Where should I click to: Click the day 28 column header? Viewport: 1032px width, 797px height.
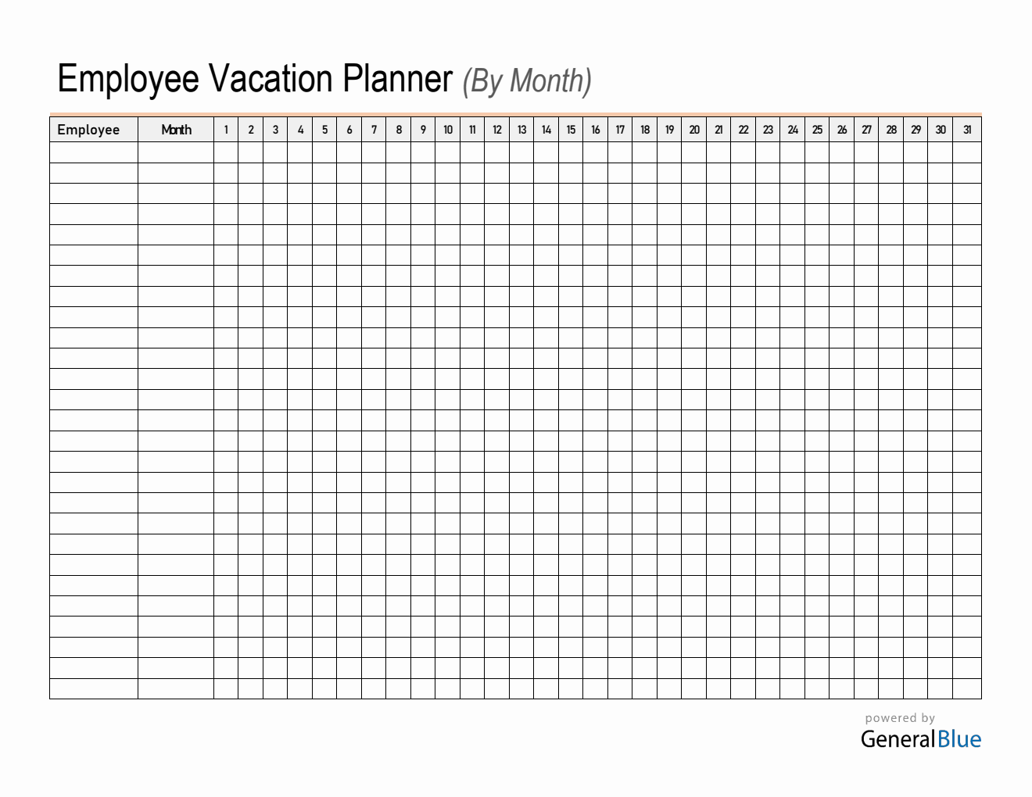click(x=891, y=130)
